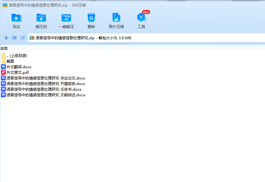Image resolution: width=265 pixels, height=182 pixels.
Task: Click the 解压到 (Extract to) icon
Action: click(41, 18)
